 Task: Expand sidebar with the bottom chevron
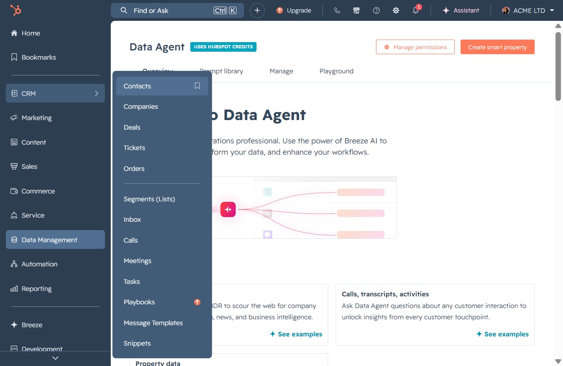(x=55, y=358)
